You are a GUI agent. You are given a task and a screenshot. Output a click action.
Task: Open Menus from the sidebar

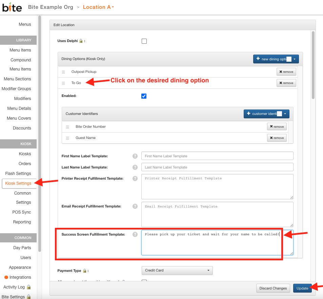point(25,24)
